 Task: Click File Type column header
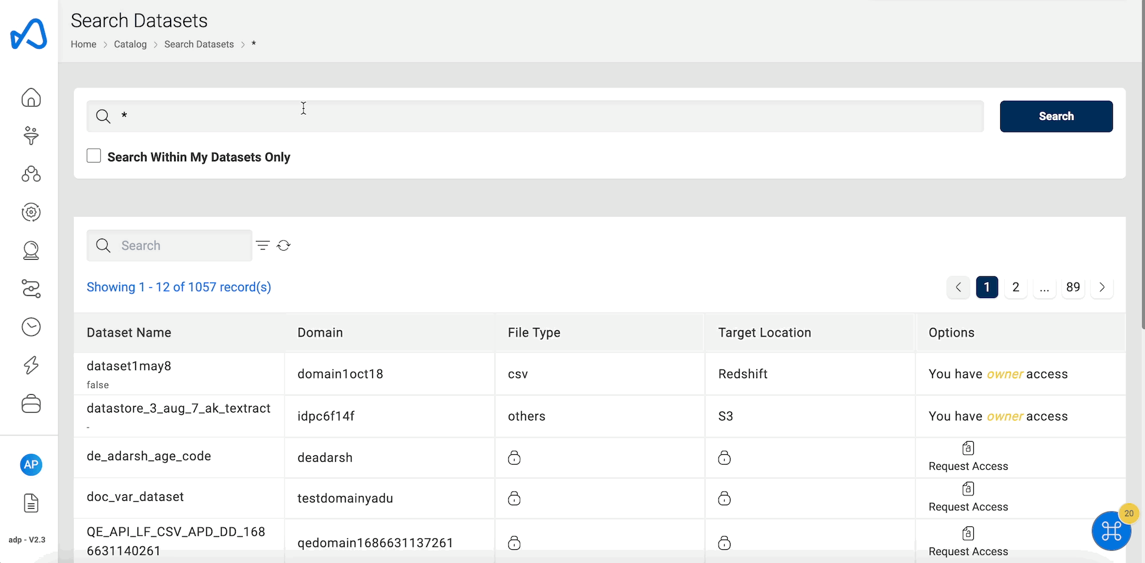[534, 332]
